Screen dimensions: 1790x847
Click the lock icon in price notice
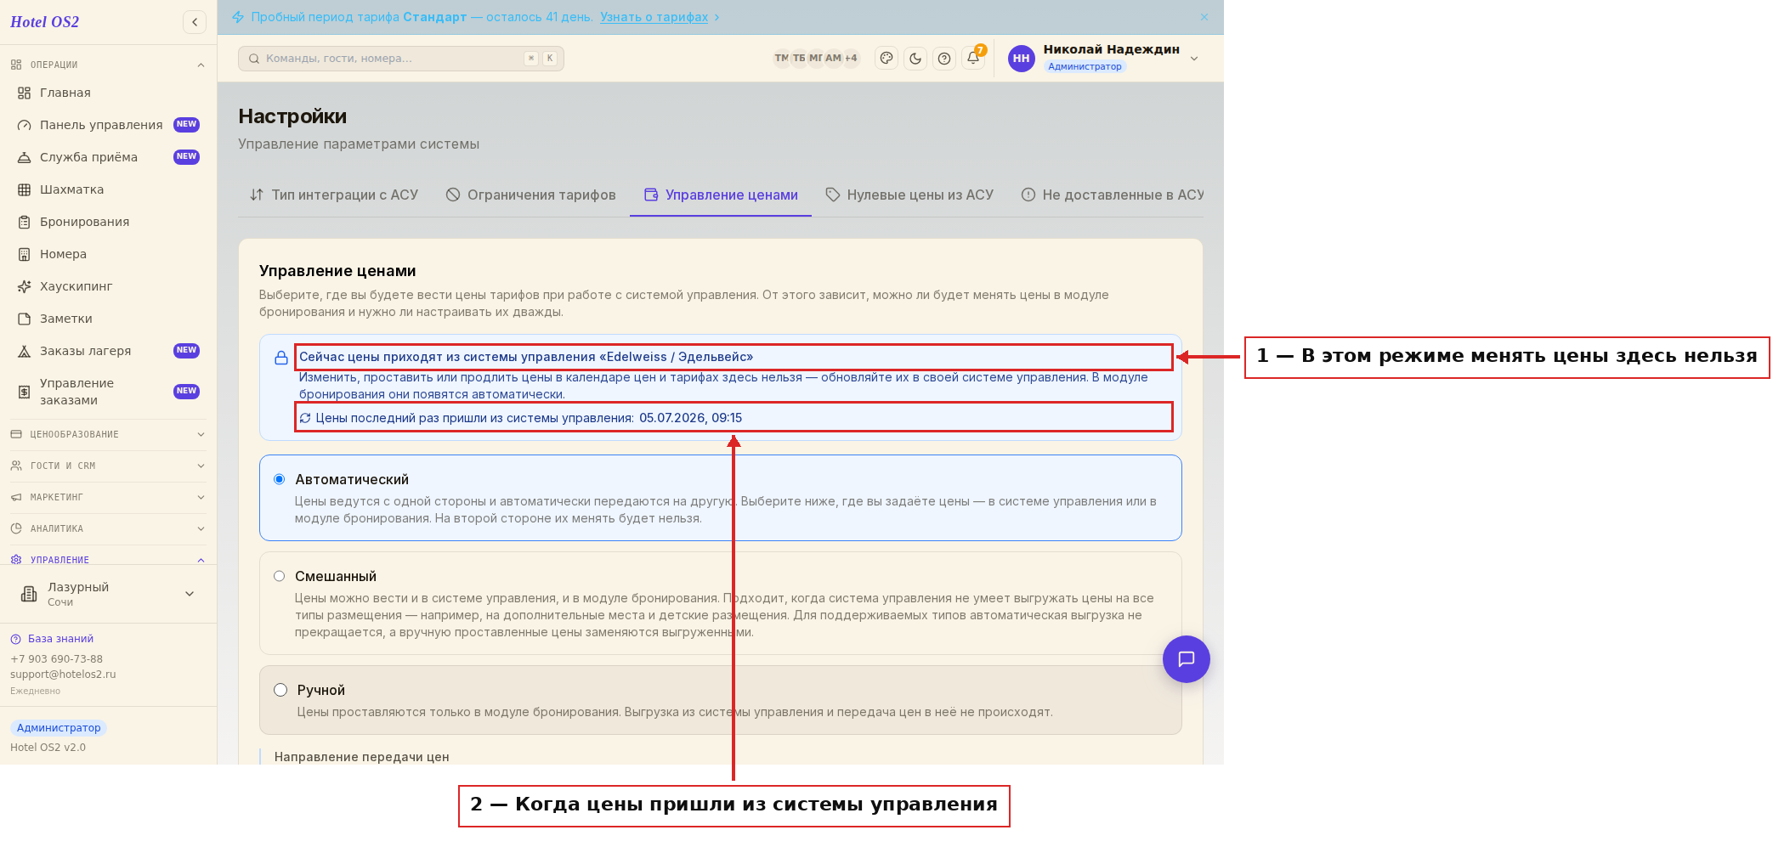[281, 358]
